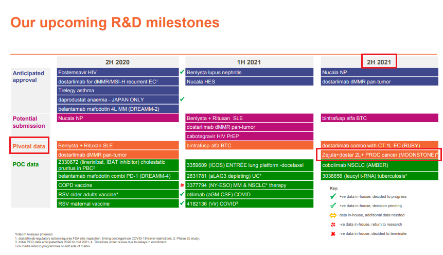Select the highlighted 2H 2021 column header
The width and height of the screenshot is (443, 255).
pyautogui.click(x=379, y=62)
